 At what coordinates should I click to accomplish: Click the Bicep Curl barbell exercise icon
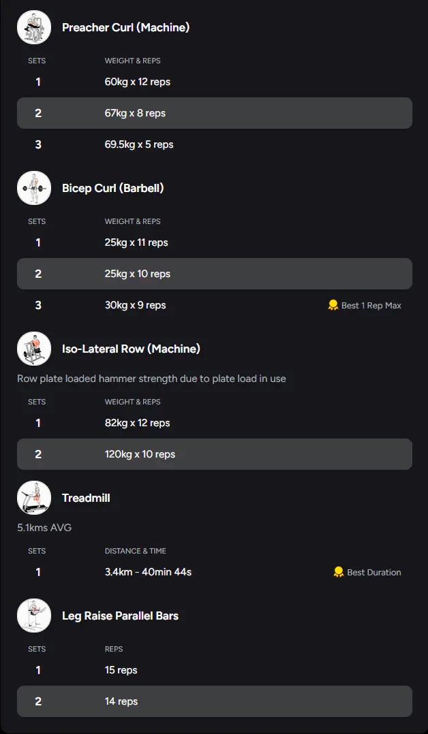coord(34,188)
